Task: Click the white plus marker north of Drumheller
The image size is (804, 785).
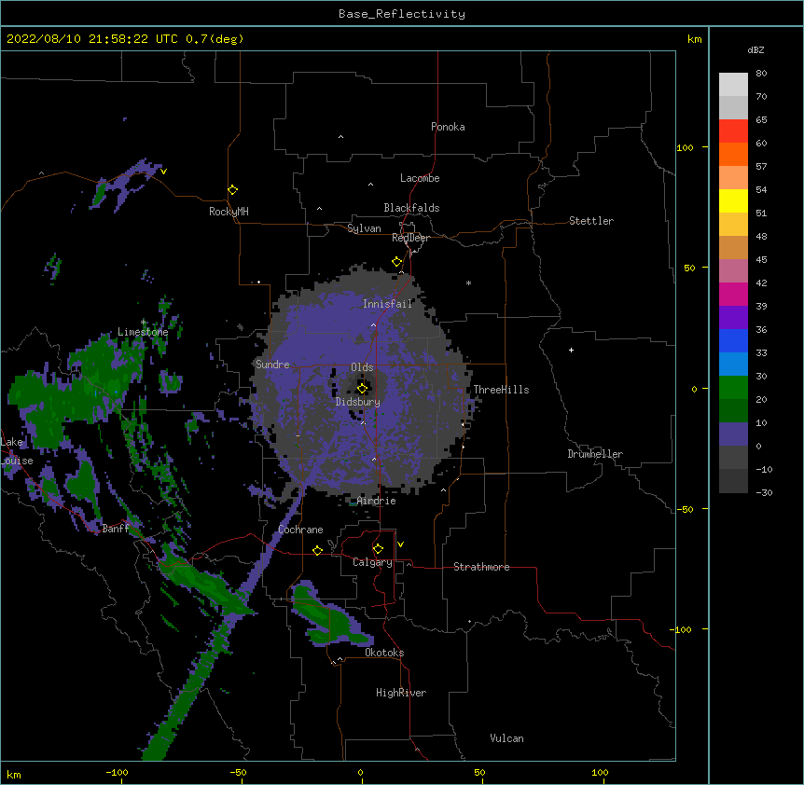Action: pos(571,350)
